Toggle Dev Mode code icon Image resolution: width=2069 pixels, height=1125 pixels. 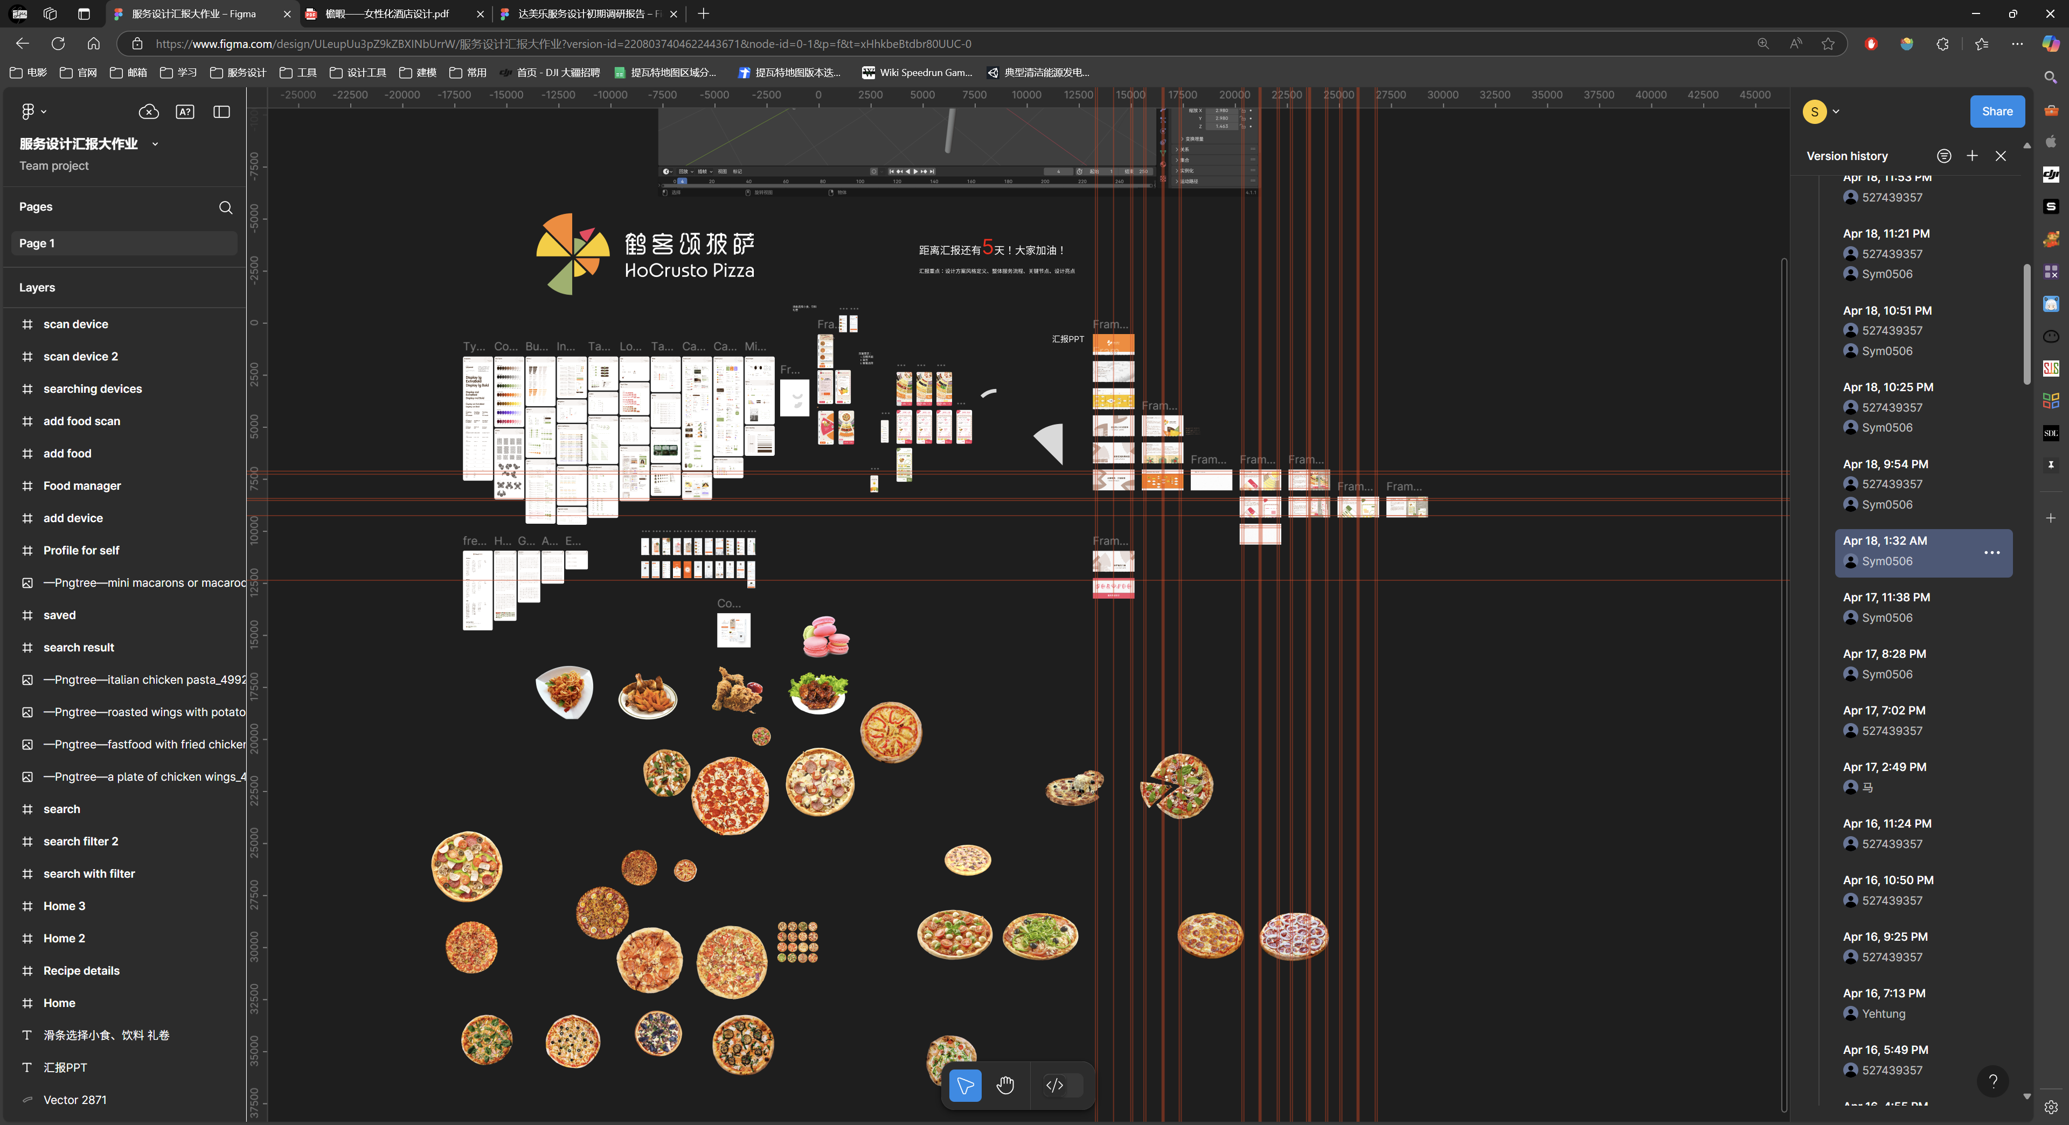point(1054,1086)
